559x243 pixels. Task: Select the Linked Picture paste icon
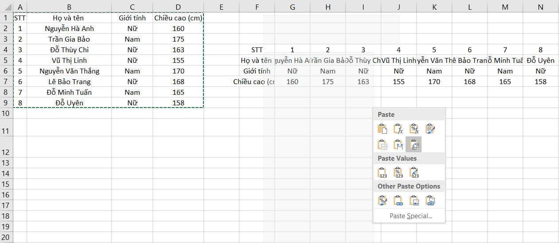click(x=430, y=201)
